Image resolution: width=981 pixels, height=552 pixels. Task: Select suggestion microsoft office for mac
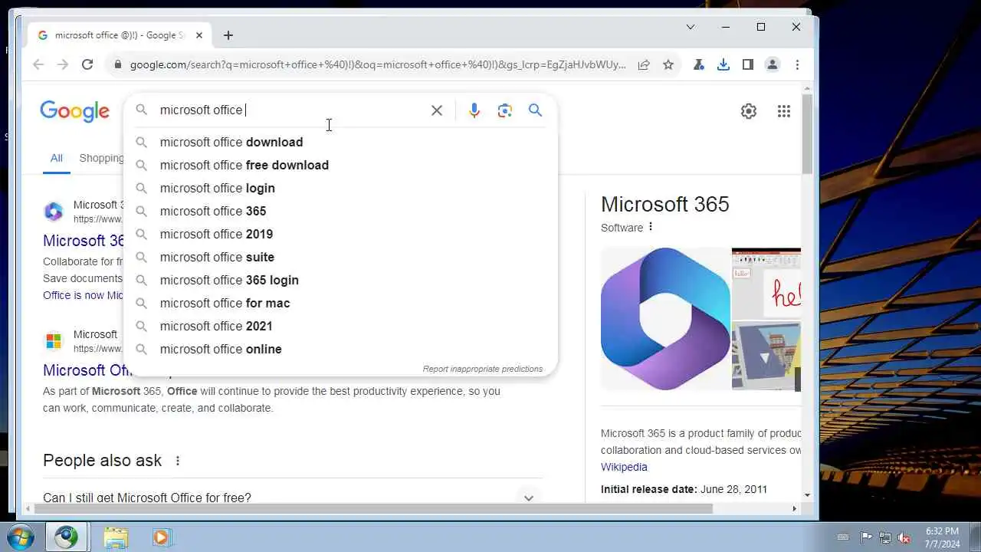[x=340, y=303]
